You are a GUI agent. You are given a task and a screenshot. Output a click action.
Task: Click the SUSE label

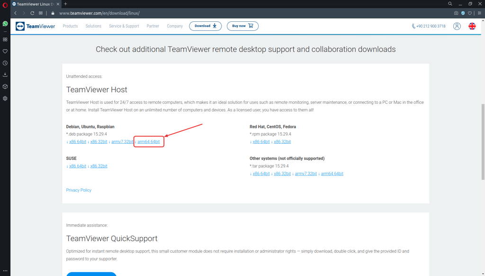[x=71, y=158]
